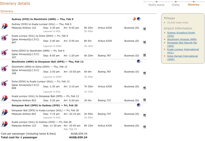Click the meal icon for Qatar Airways 847
Viewport: 205px width, 141px height.
tap(144, 42)
